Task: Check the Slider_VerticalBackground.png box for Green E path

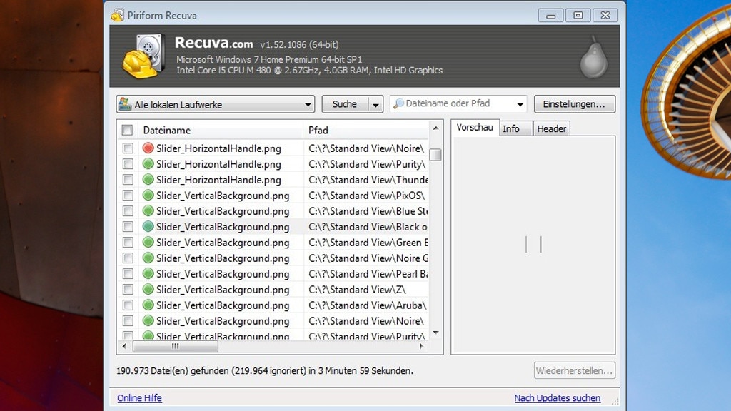Action: (128, 243)
